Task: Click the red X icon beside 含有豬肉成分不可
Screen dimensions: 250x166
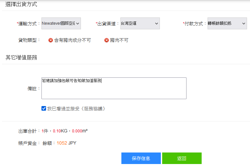Action: click(x=51, y=40)
